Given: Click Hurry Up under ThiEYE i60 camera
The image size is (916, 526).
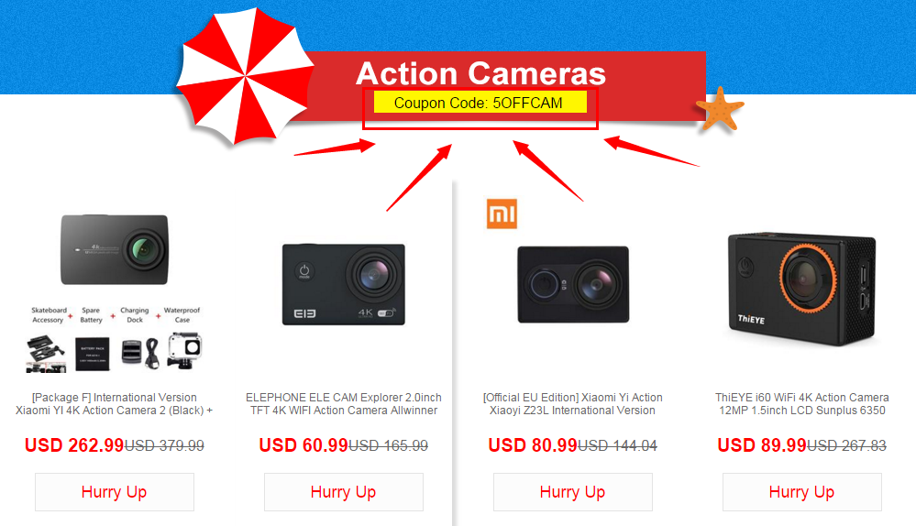Looking at the screenshot, I should (x=802, y=492).
